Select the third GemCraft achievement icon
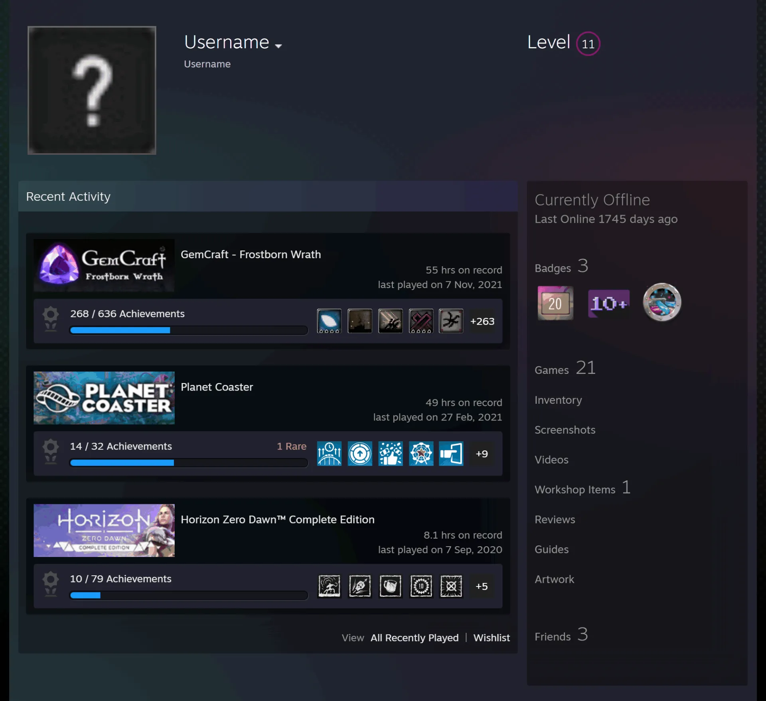The height and width of the screenshot is (701, 766). coord(390,321)
